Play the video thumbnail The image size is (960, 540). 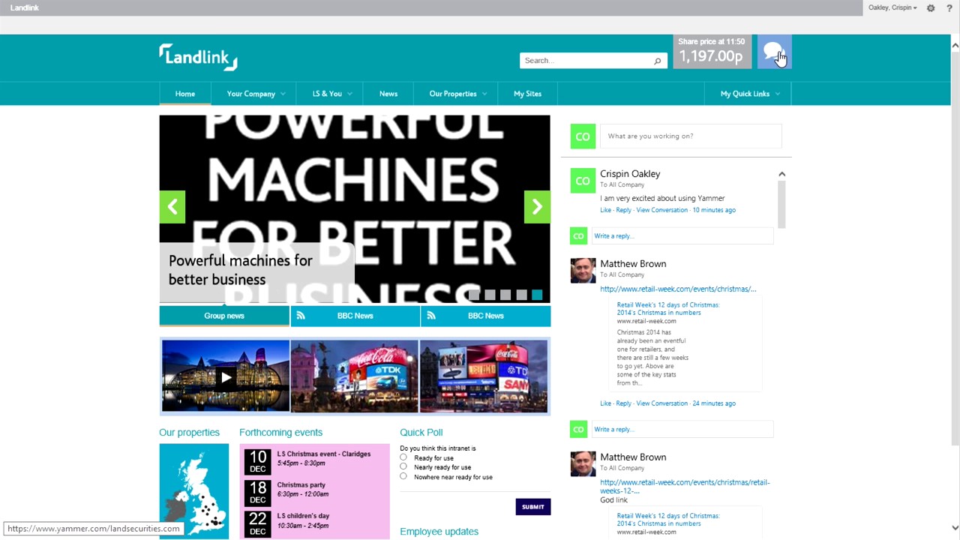click(x=225, y=376)
